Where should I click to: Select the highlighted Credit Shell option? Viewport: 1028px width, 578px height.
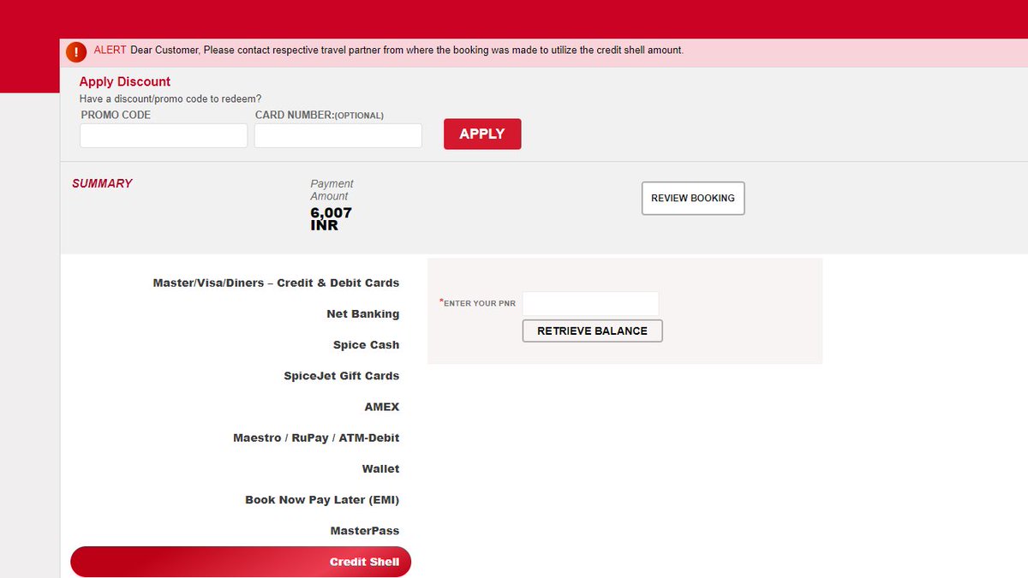point(241,562)
